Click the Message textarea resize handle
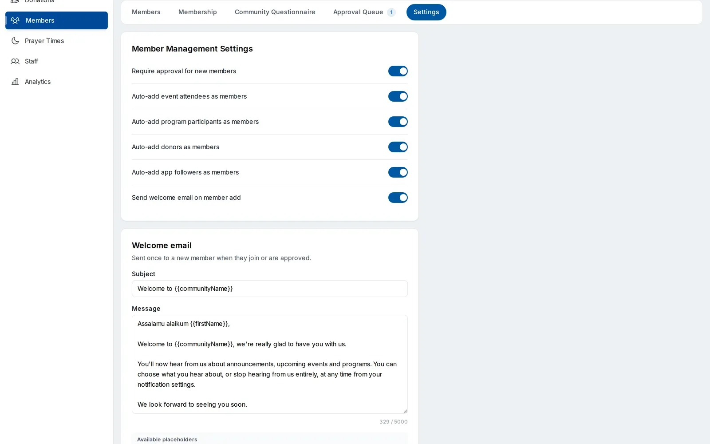This screenshot has width=710, height=444. [405, 411]
